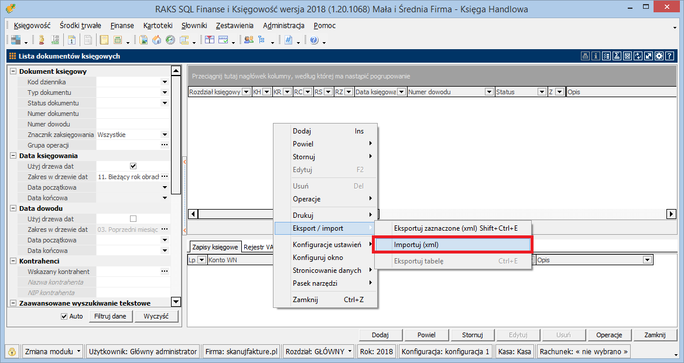This screenshot has width=684, height=363.
Task: Click the expand arrows icon in panel header
Action: [x=648, y=56]
